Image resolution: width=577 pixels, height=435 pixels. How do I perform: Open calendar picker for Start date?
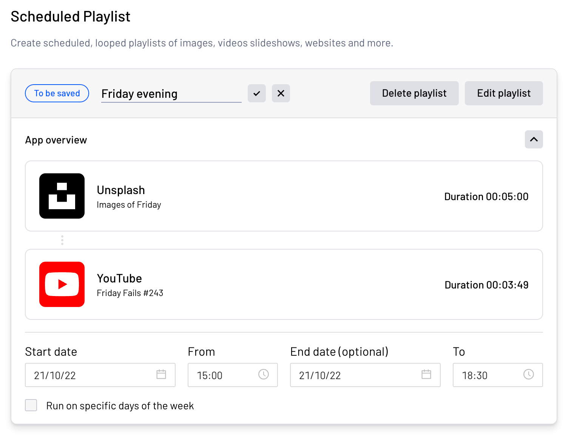[x=161, y=375]
